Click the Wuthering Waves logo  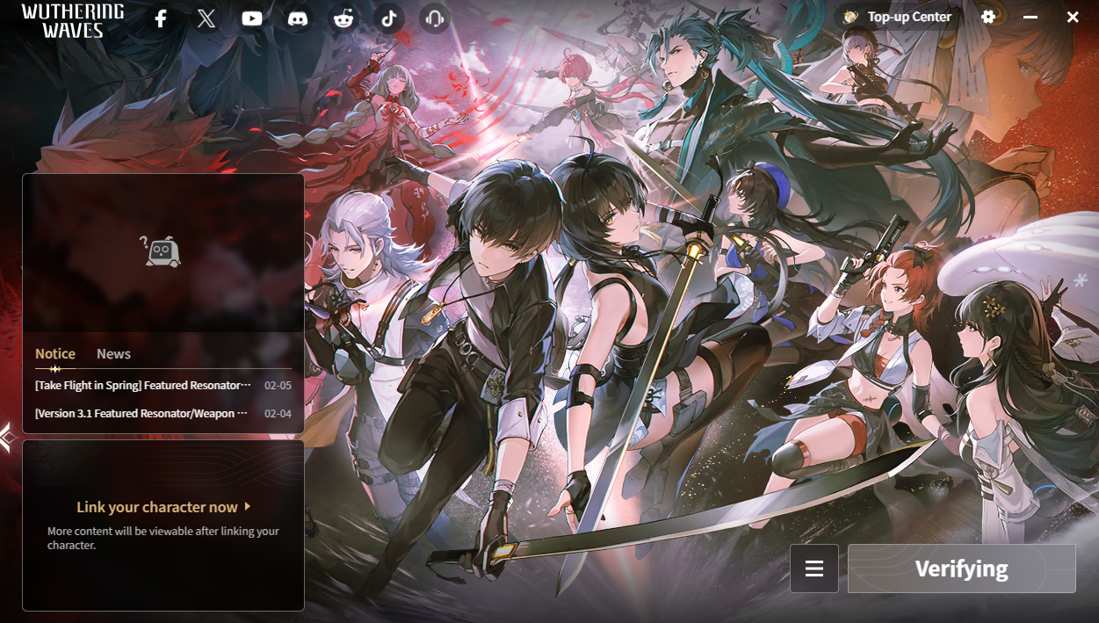coord(73,20)
